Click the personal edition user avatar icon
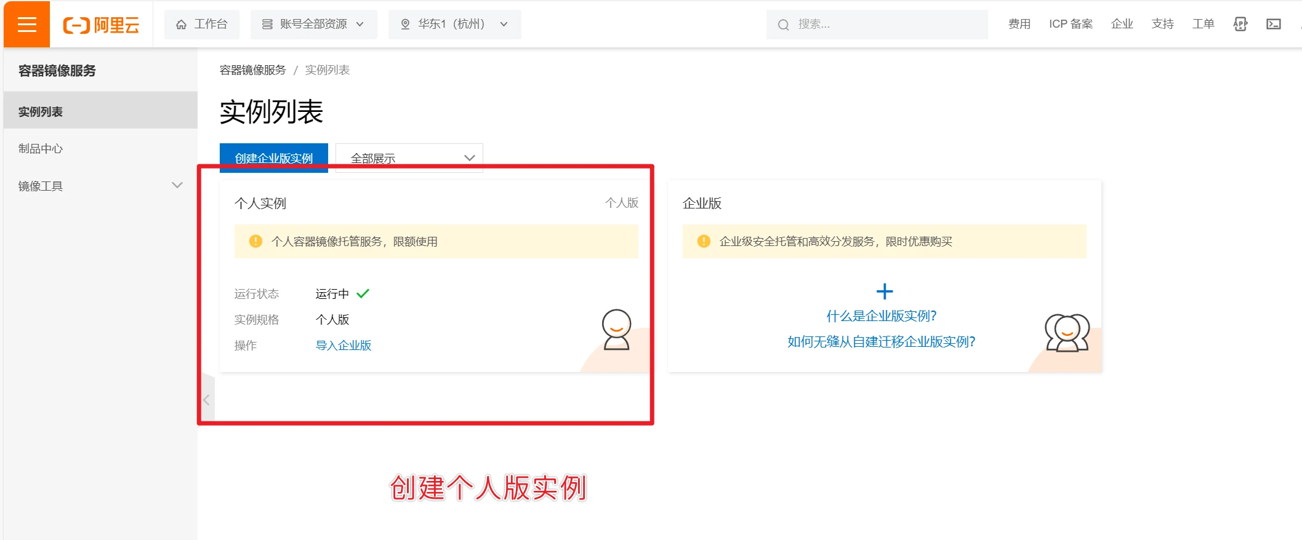Viewport: 1302px width, 540px height. coord(616,330)
